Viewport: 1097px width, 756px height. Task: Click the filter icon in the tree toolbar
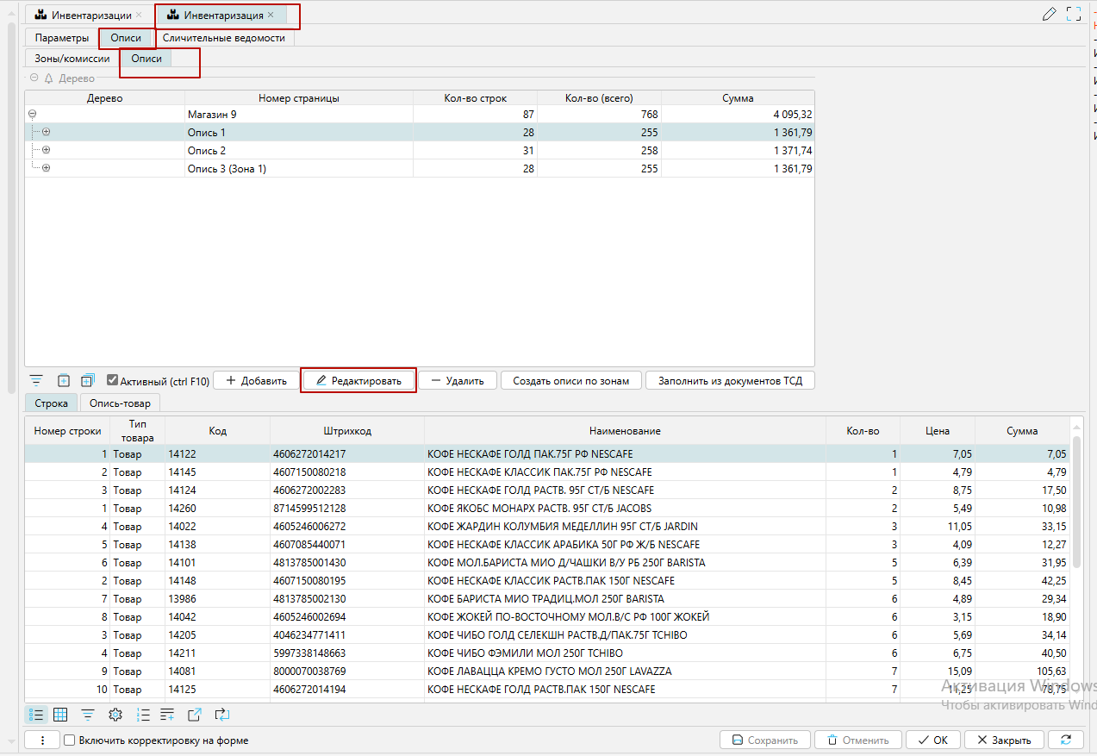pyautogui.click(x=36, y=380)
